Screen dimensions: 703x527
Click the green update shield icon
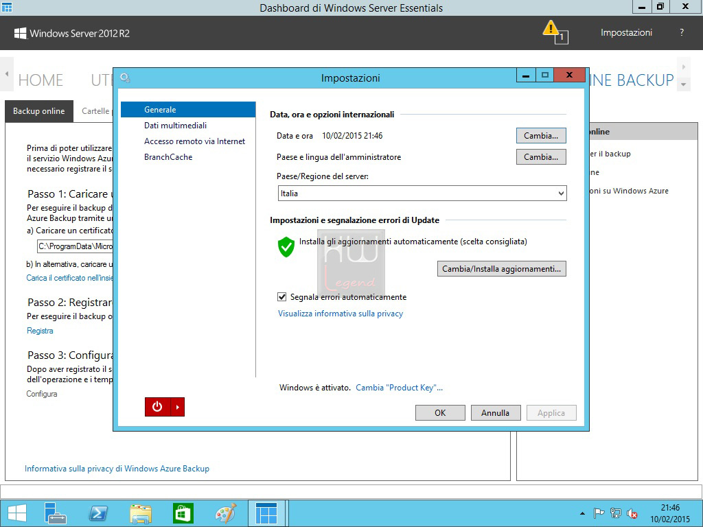(x=286, y=247)
